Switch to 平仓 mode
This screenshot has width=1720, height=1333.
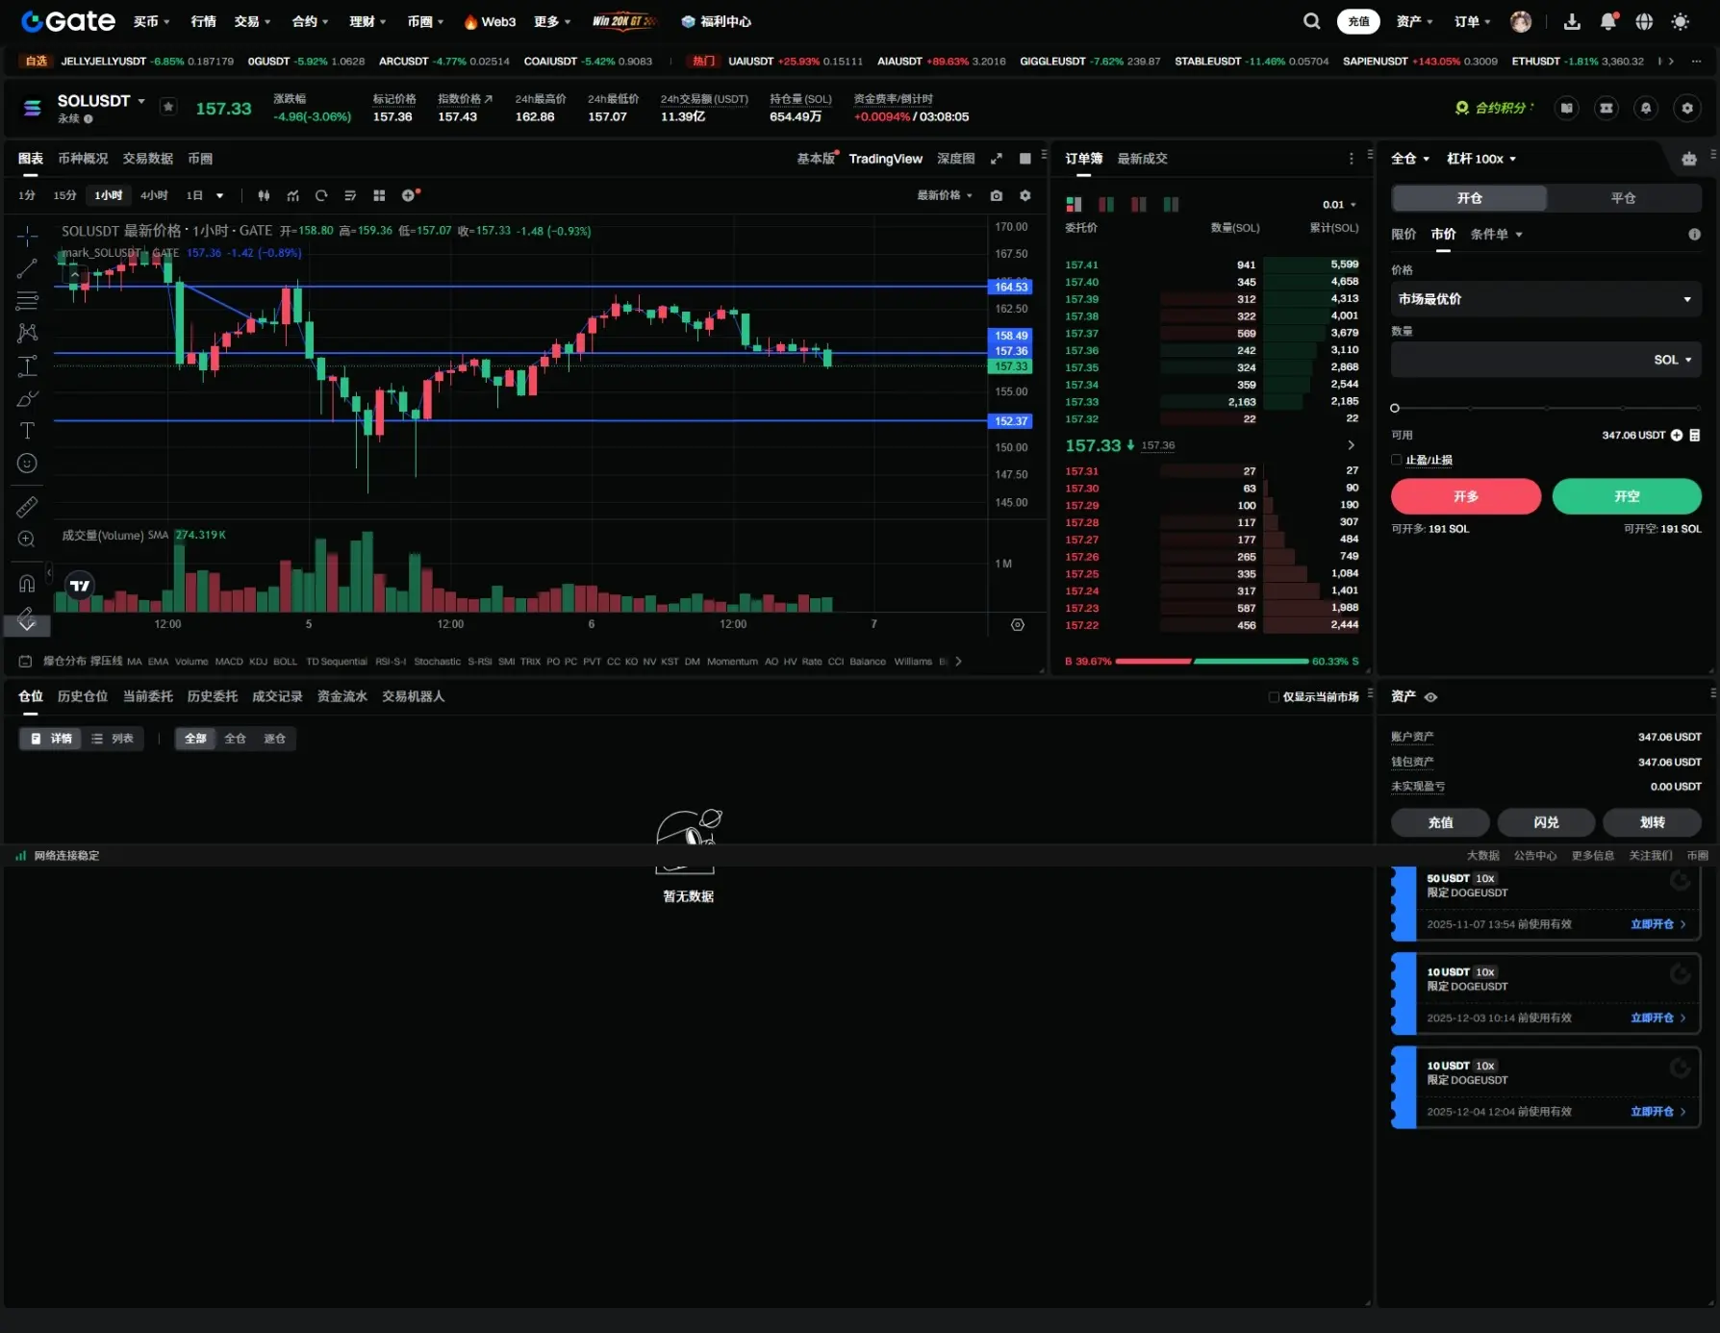(1624, 198)
